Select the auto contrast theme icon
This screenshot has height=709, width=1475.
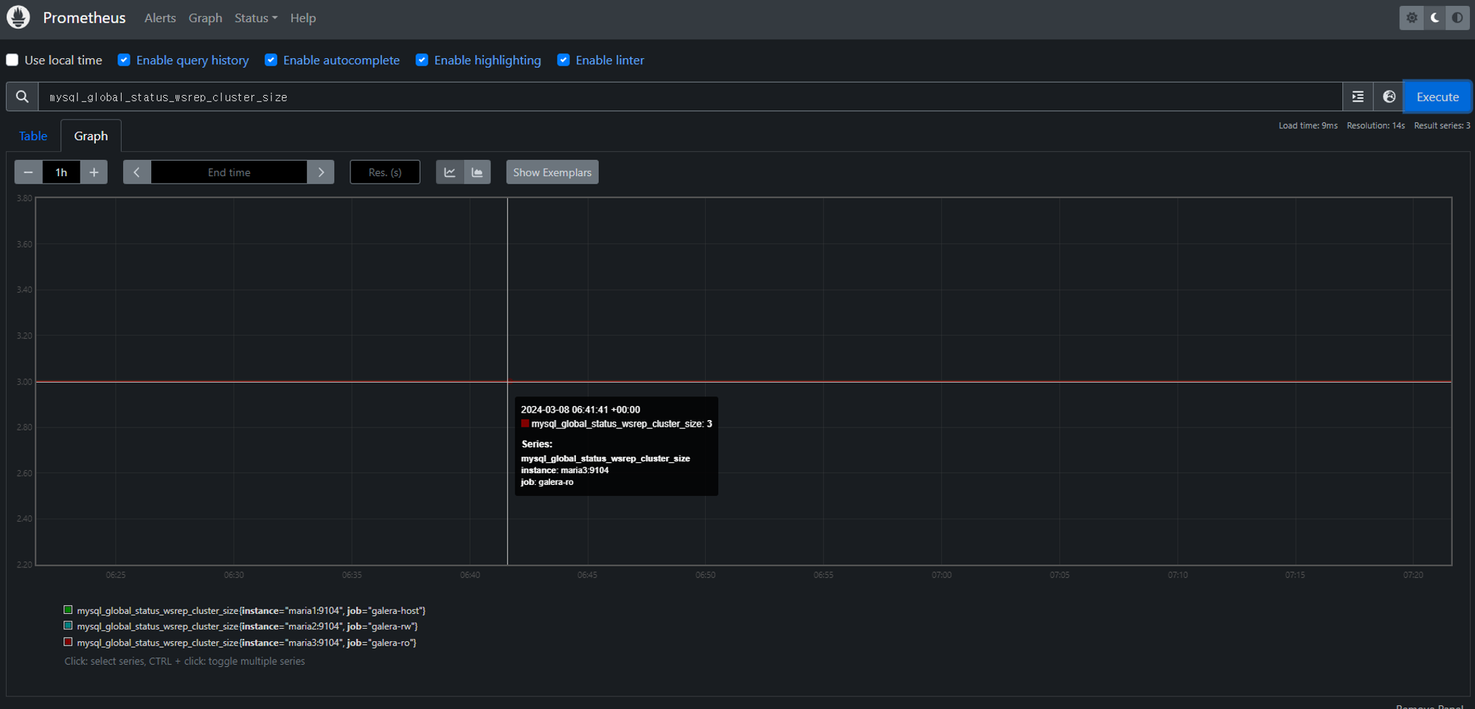pyautogui.click(x=1457, y=18)
